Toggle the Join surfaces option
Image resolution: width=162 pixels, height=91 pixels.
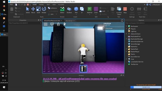pos(51,14)
